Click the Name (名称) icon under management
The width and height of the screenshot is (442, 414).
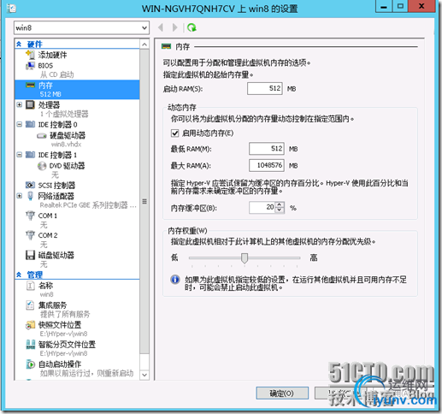pyautogui.click(x=30, y=286)
